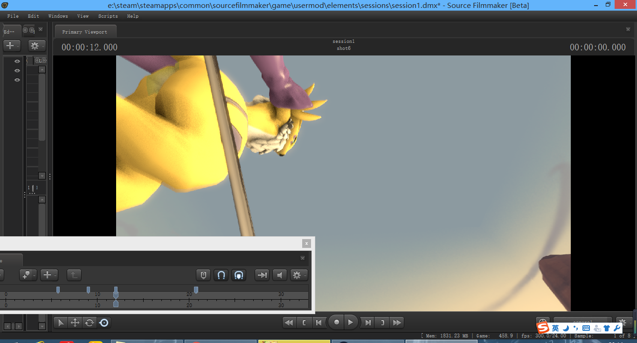Viewport: 637px width, 343px height.
Task: Click the left bracket playback button
Action: pos(304,322)
